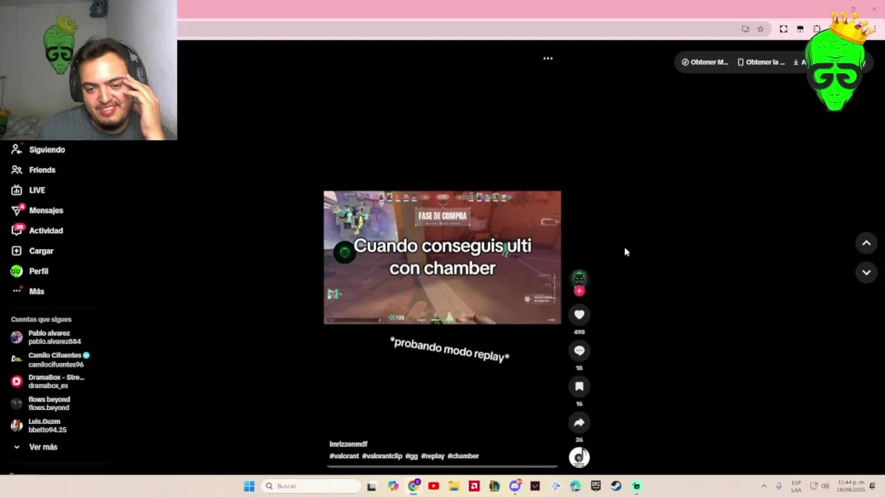The width and height of the screenshot is (885, 497).
Task: Open Copilot from the taskbar
Action: [393, 486]
